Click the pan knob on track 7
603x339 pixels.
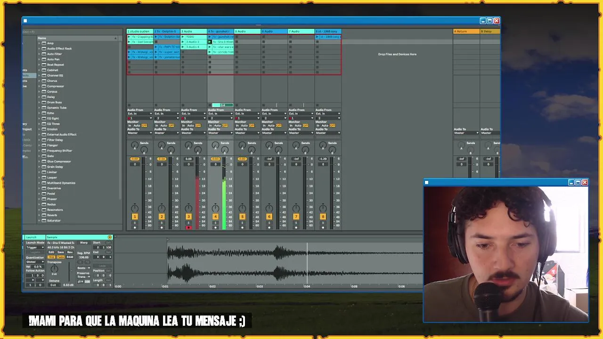pyautogui.click(x=296, y=208)
